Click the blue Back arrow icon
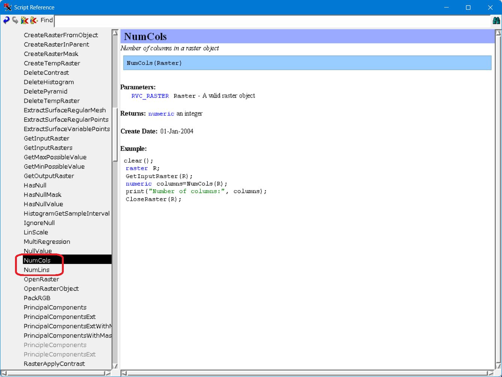This screenshot has height=377, width=502. (x=6, y=20)
